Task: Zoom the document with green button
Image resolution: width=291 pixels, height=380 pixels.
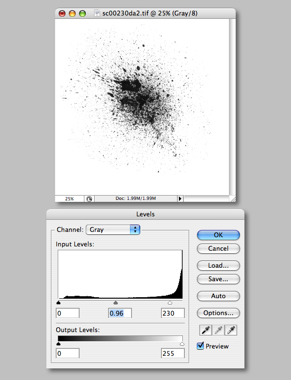Action: coord(82,14)
